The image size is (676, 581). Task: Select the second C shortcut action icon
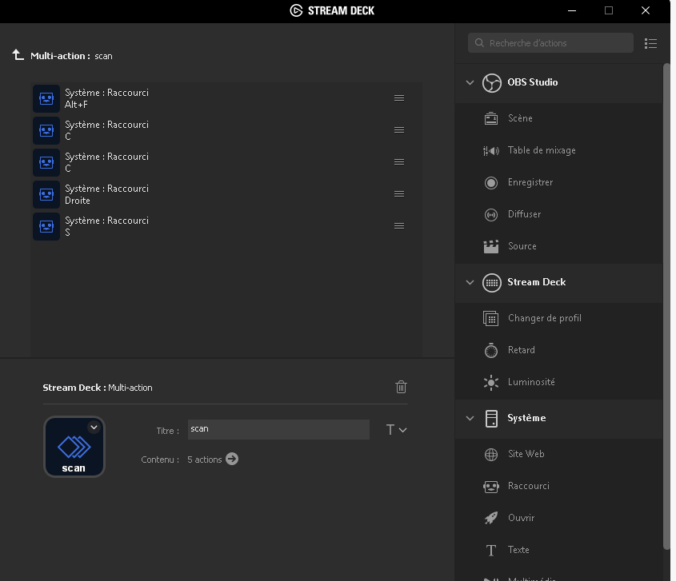(46, 162)
